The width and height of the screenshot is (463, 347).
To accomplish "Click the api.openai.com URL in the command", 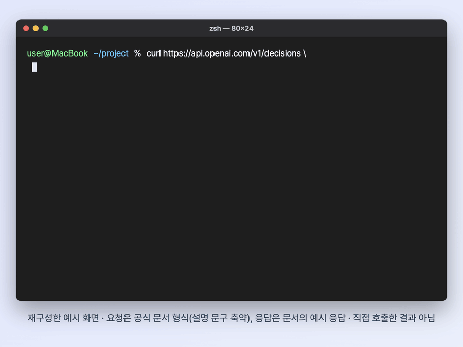I will 232,53.
